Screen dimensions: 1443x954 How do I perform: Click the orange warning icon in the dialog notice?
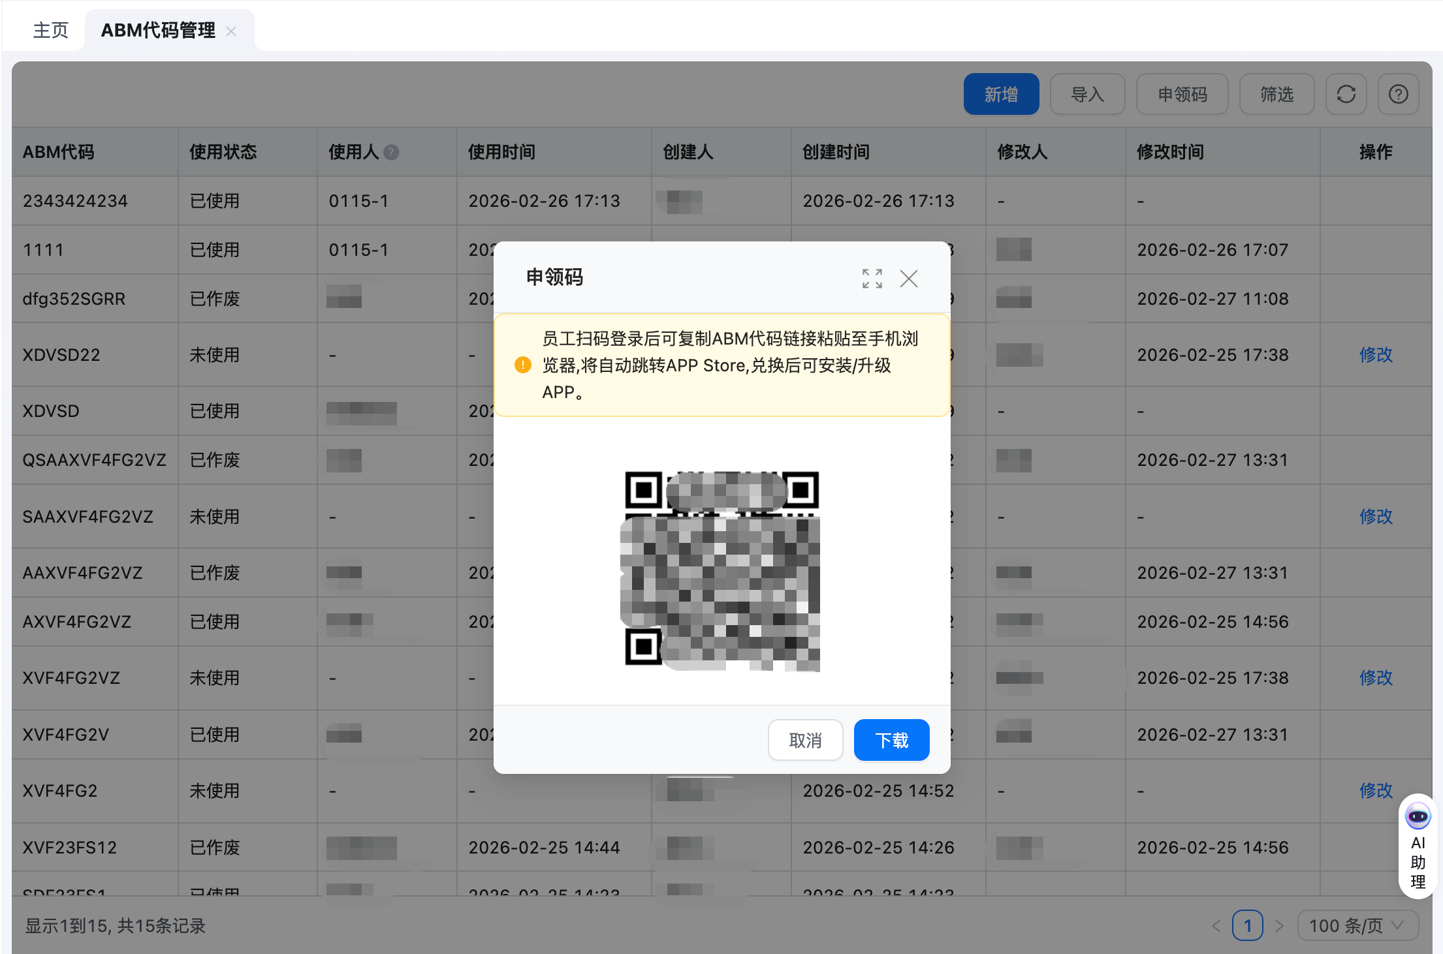(522, 365)
